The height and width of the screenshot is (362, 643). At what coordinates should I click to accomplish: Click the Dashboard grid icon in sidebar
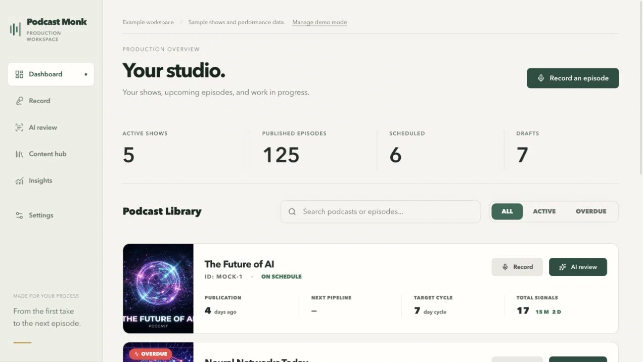(x=19, y=74)
